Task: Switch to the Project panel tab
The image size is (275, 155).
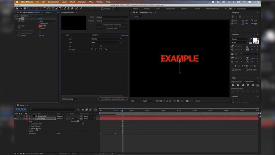Action: (48, 12)
